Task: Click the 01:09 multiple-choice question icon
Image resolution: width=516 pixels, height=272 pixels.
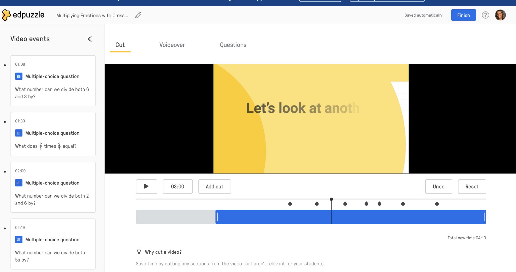Action: click(19, 76)
